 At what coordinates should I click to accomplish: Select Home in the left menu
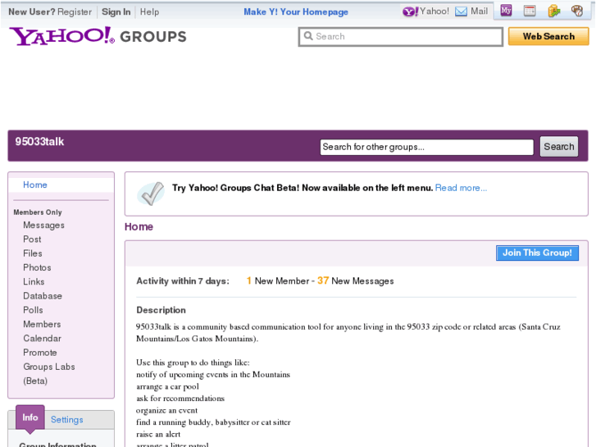click(x=35, y=185)
